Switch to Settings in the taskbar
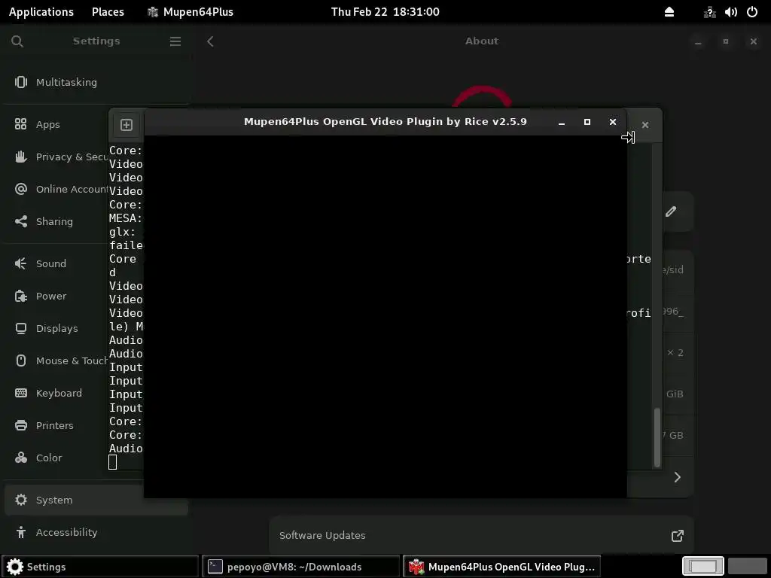Screen dimensions: 771x578 click(100, 567)
